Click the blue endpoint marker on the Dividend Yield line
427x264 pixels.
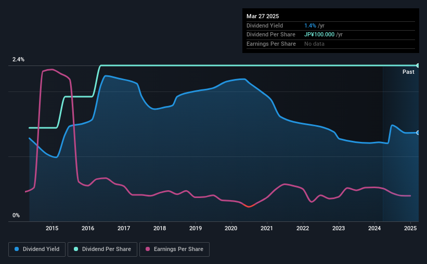[418, 133]
